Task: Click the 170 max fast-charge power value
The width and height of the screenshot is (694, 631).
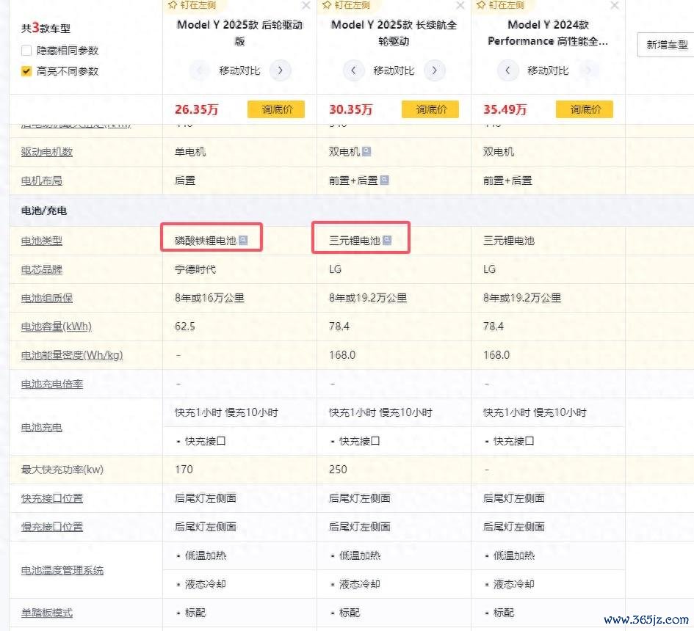Action: [184, 470]
